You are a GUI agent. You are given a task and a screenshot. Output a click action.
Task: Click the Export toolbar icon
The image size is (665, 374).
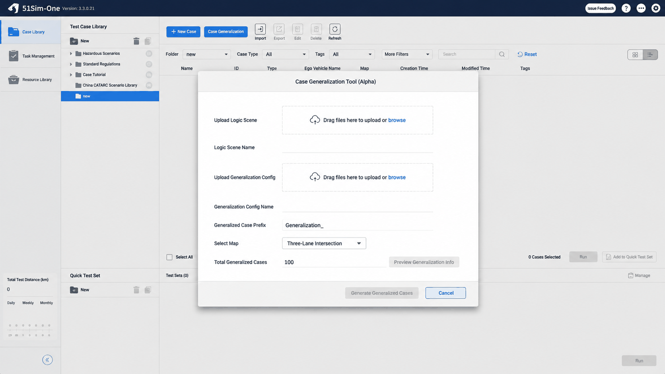tap(279, 29)
